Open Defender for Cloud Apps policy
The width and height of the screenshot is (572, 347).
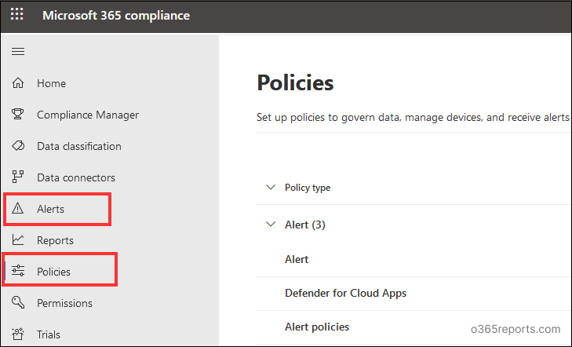click(345, 293)
